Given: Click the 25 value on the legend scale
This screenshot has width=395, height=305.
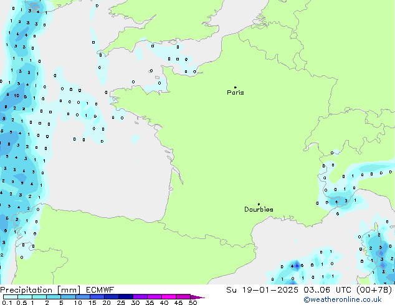Looking at the screenshot, I should (x=120, y=303).
